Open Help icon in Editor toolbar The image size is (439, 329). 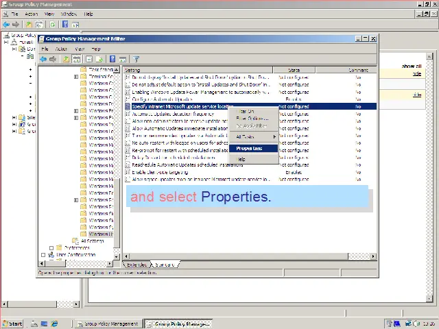tap(112, 59)
